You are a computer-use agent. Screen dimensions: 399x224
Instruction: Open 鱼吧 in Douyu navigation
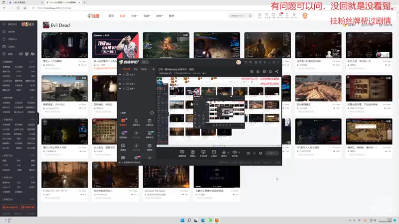pyautogui.click(x=172, y=16)
